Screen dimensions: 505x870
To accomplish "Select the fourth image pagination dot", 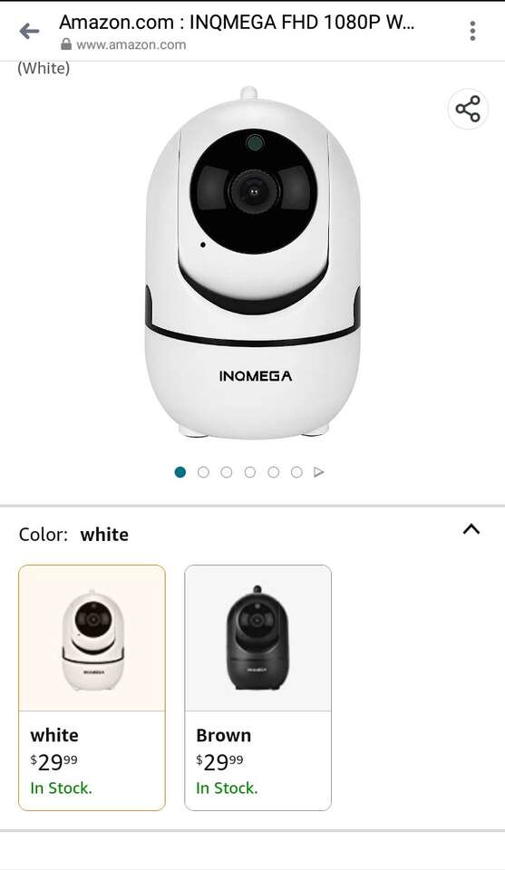I will click(x=249, y=472).
